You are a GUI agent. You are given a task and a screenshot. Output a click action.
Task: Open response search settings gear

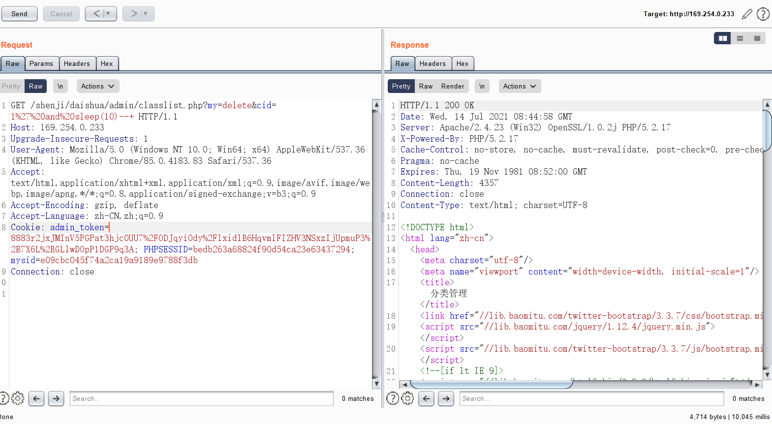(408, 398)
